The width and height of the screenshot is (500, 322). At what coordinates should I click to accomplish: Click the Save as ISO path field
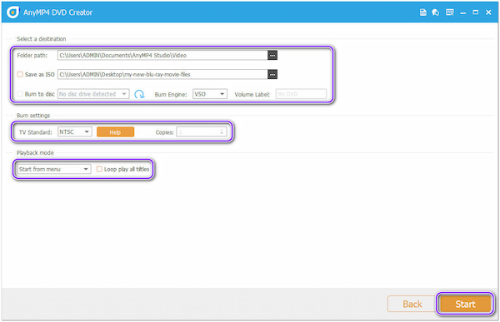pyautogui.click(x=162, y=74)
